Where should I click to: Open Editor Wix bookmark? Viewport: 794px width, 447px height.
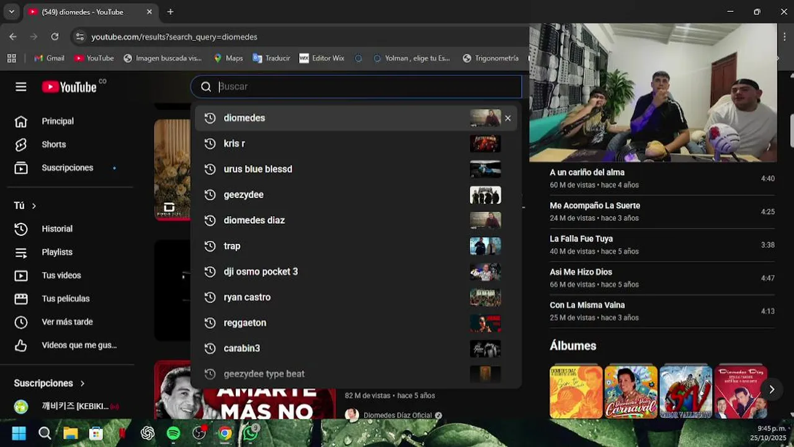point(321,58)
